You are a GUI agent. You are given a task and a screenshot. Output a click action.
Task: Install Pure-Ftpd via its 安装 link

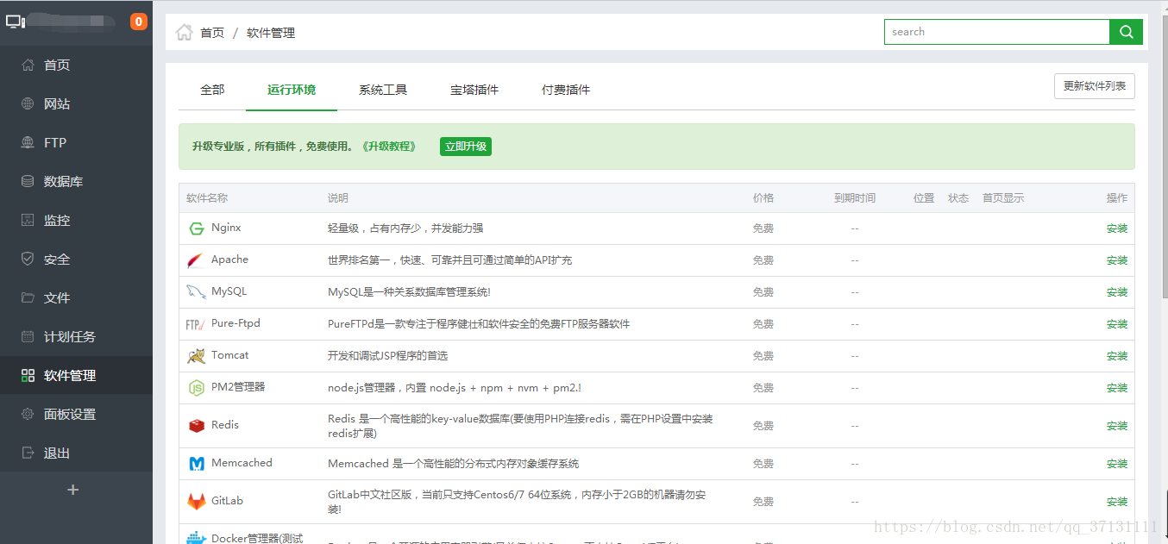1117,324
